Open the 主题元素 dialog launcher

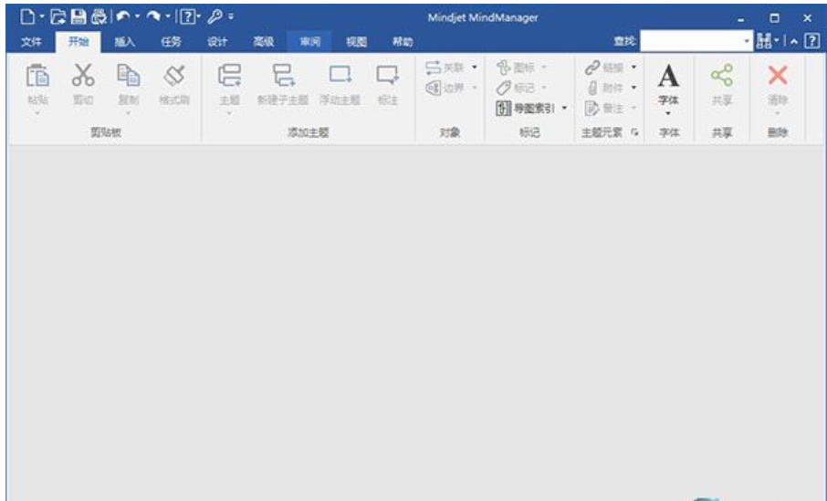coord(635,132)
